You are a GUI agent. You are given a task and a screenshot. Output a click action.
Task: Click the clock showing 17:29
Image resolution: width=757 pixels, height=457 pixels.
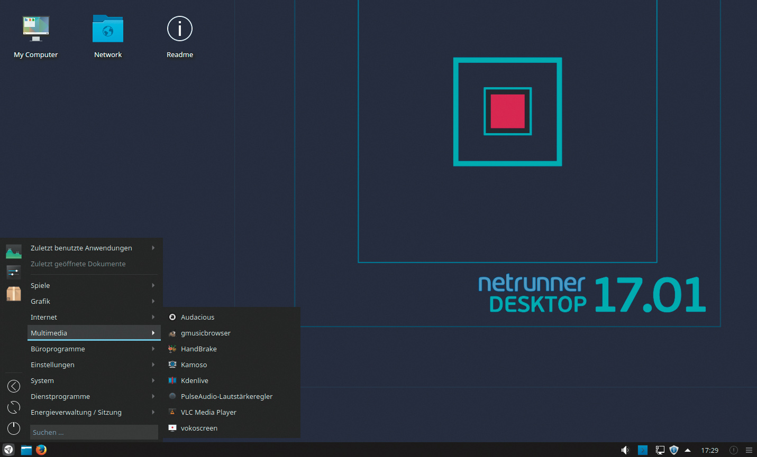point(709,450)
